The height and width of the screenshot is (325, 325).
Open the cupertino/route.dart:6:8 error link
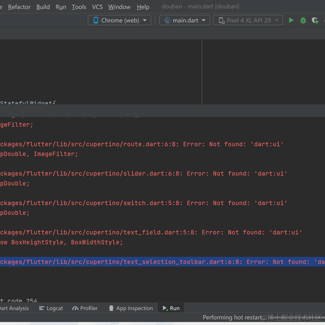[x=89, y=144]
